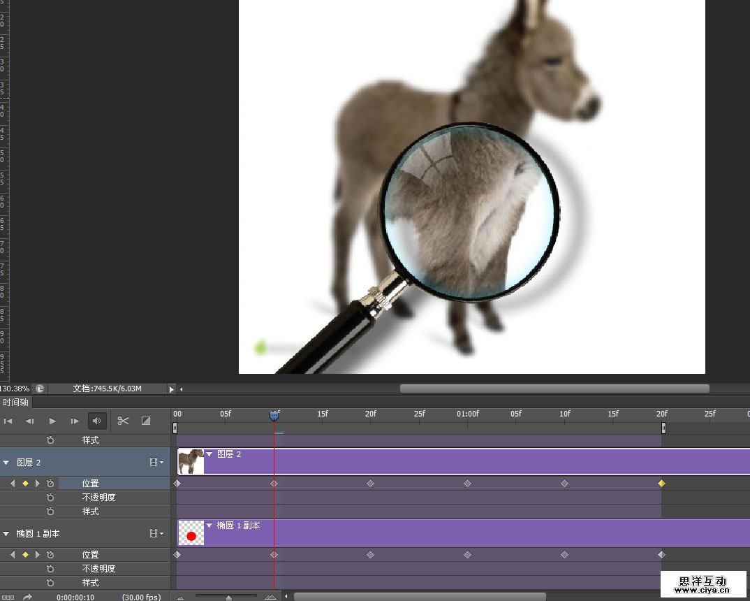Mute audio playback with the speaker icon
Screen dimensions: 750x601
[x=97, y=421]
